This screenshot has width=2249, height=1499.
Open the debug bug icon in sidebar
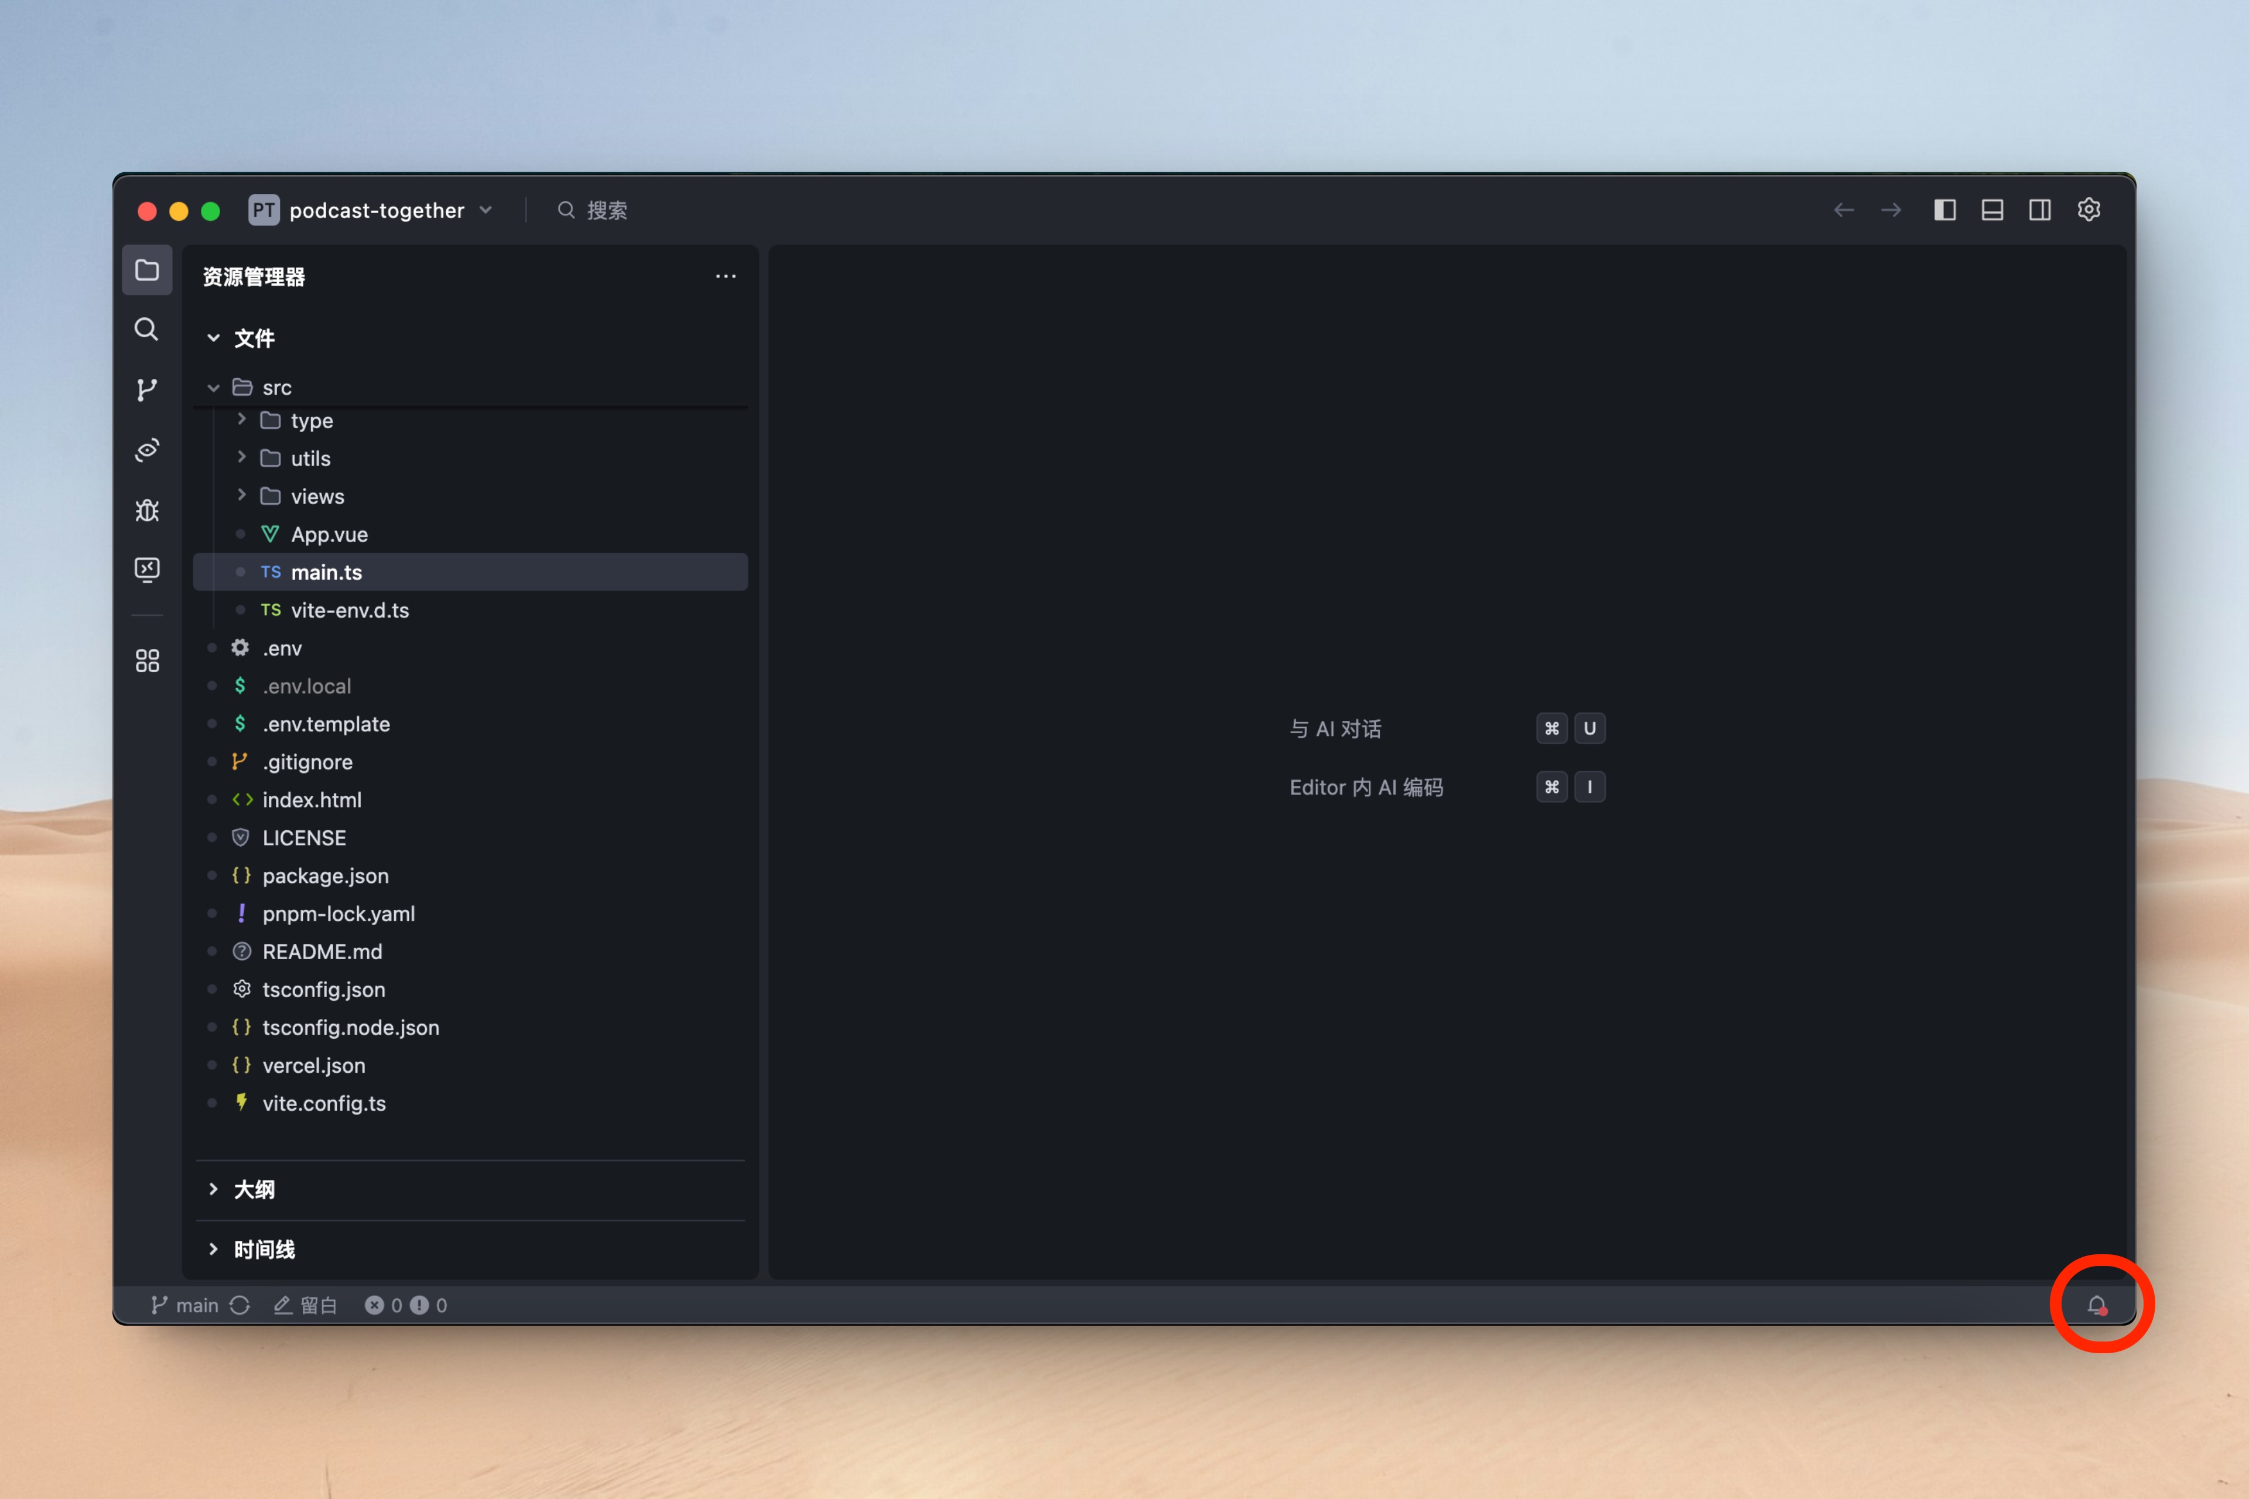click(x=146, y=509)
